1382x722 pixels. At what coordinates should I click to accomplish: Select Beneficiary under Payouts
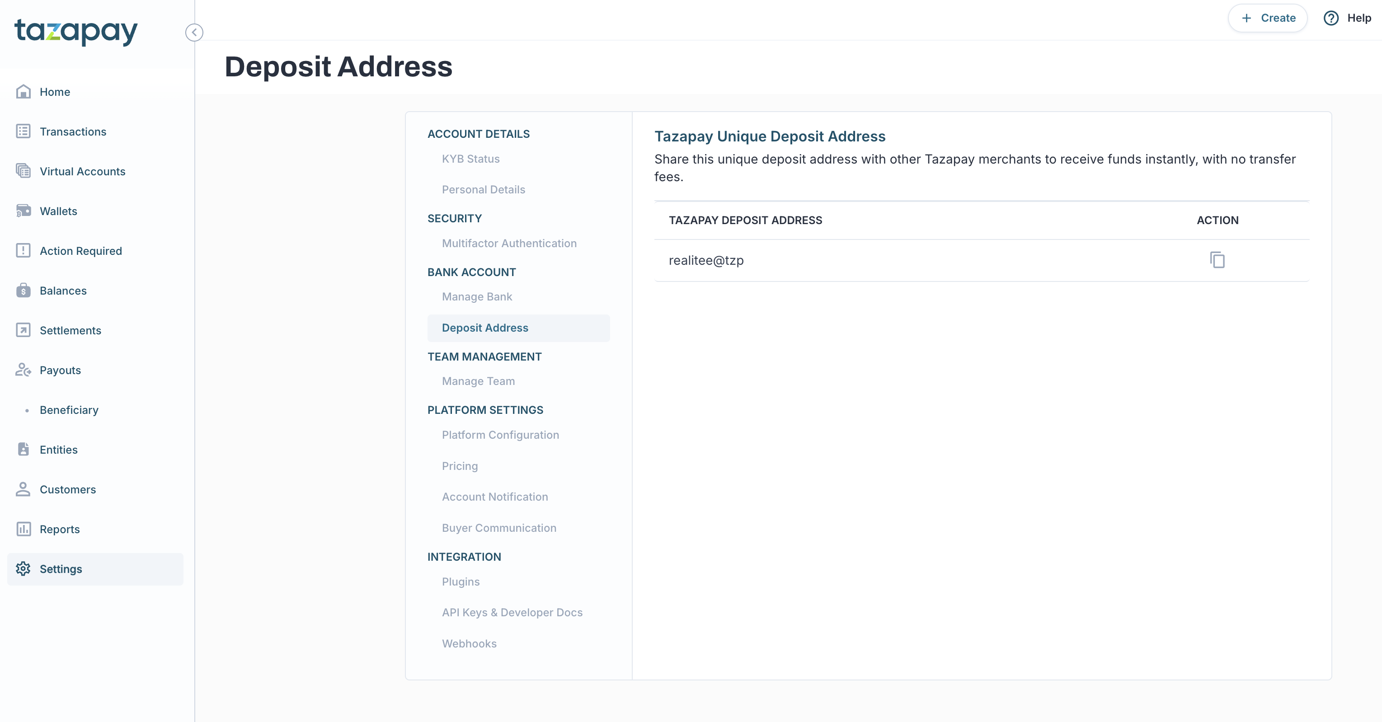point(69,409)
